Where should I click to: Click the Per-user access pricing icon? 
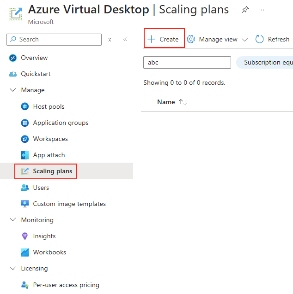pos(25,285)
